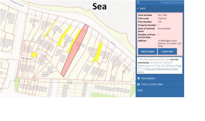Add folio DN11089 to basket
Image resolution: width=205 pixels, height=121 pixels.
click(148, 52)
